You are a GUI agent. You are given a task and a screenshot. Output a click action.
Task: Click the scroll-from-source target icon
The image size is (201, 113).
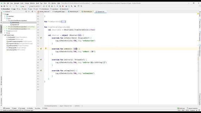click(x=26, y=12)
